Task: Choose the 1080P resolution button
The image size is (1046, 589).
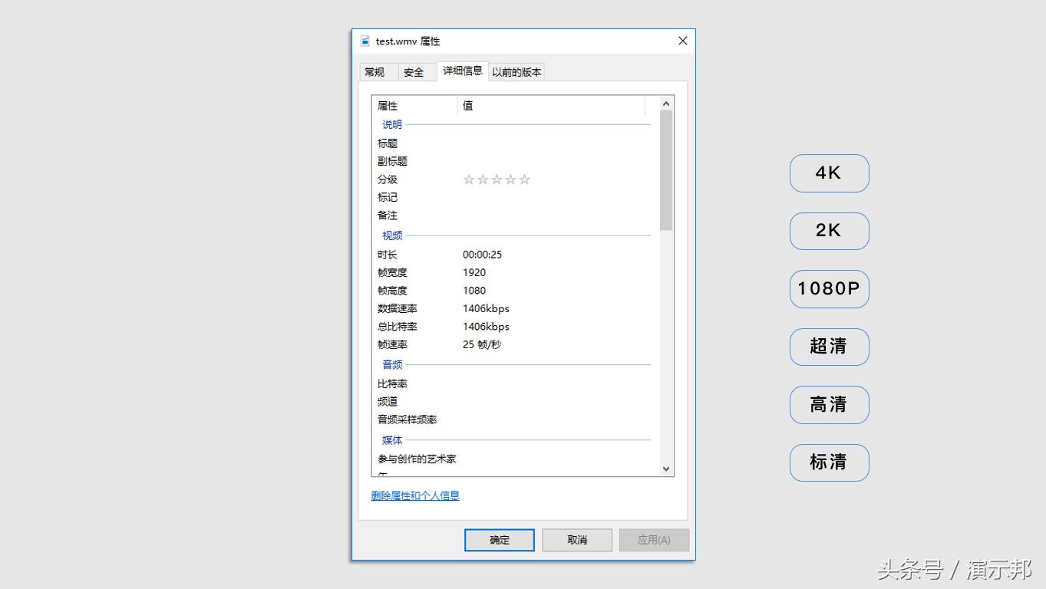Action: [829, 289]
